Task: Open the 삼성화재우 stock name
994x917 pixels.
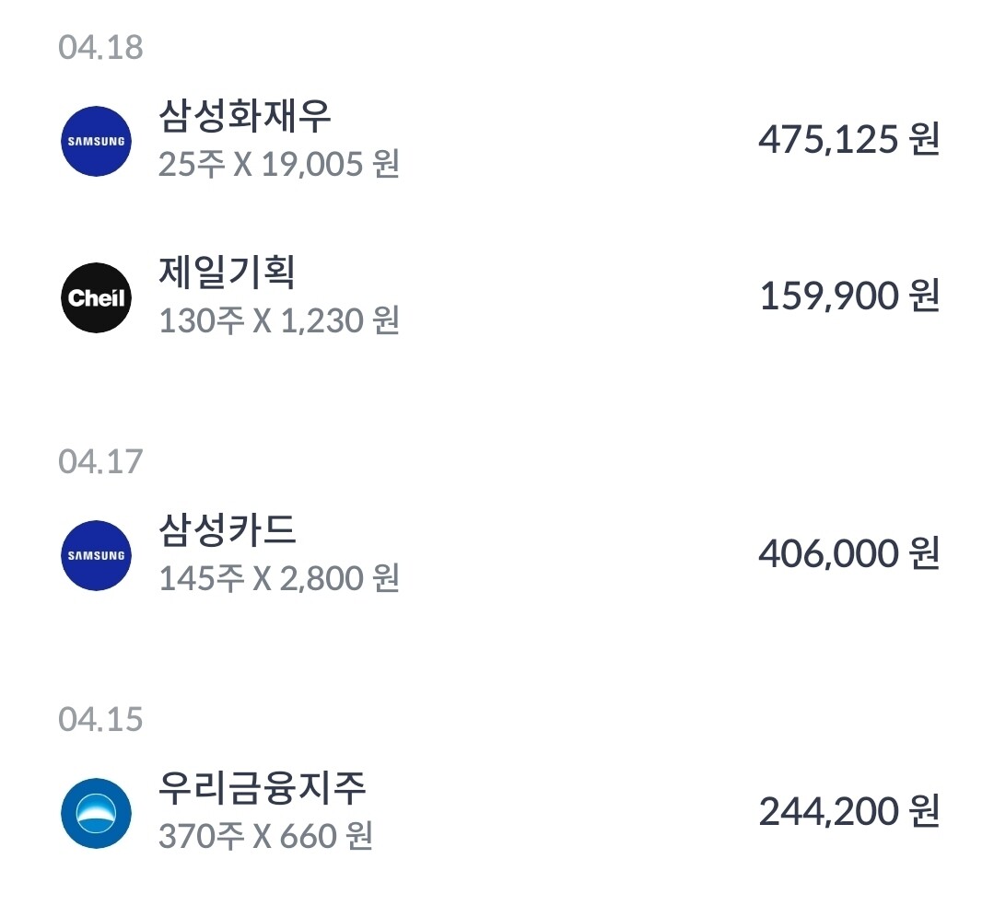Action: click(244, 117)
